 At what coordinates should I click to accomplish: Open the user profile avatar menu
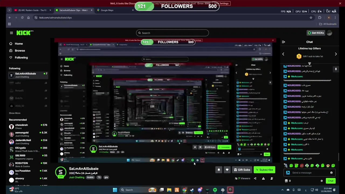pos(329,33)
